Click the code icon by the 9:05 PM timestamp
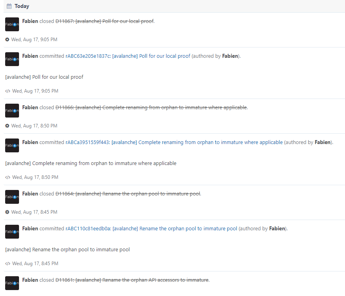The image size is (345, 296). 8,91
